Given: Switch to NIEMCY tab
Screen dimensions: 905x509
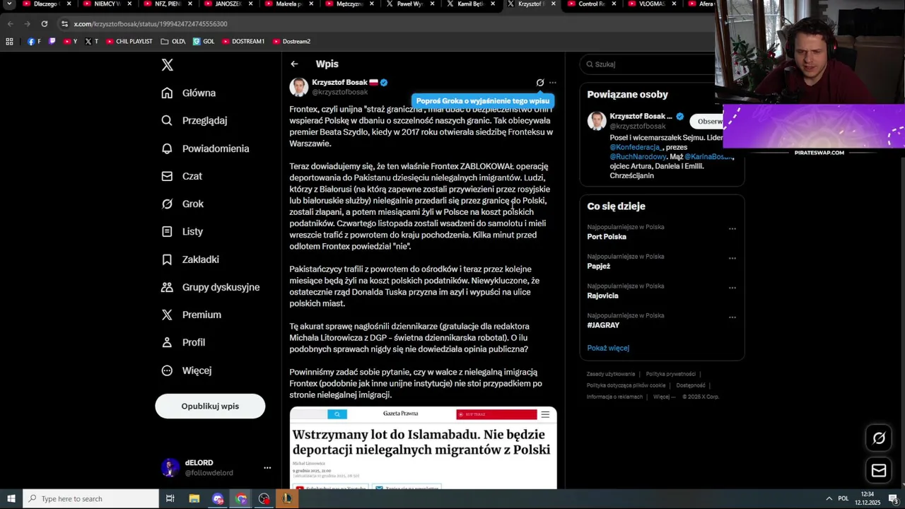Looking at the screenshot, I should click(x=107, y=4).
